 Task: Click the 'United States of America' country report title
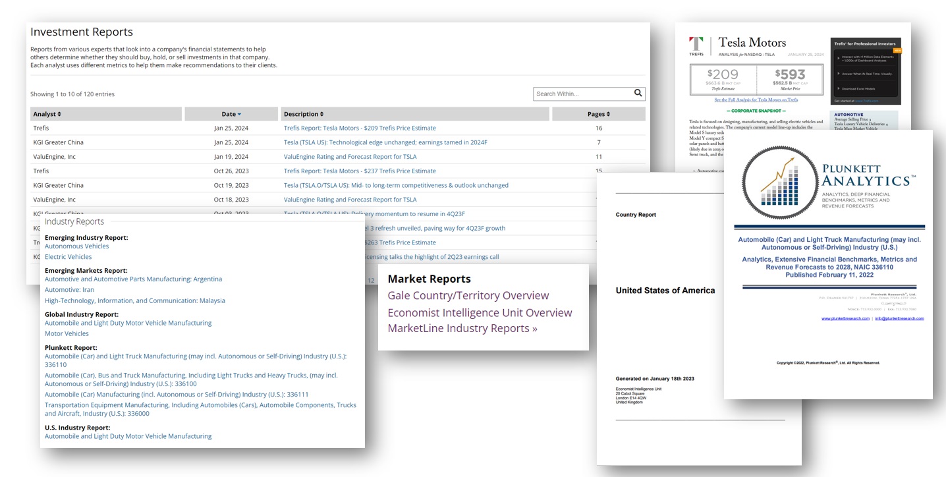coord(665,291)
